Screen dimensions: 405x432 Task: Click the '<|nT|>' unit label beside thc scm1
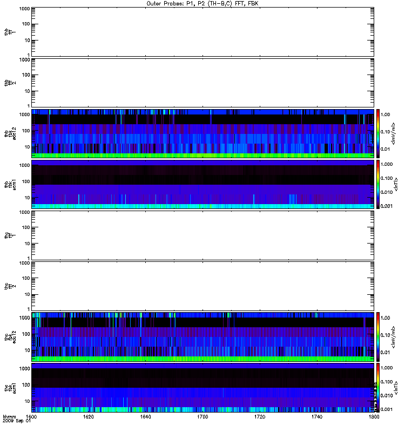tap(396, 387)
